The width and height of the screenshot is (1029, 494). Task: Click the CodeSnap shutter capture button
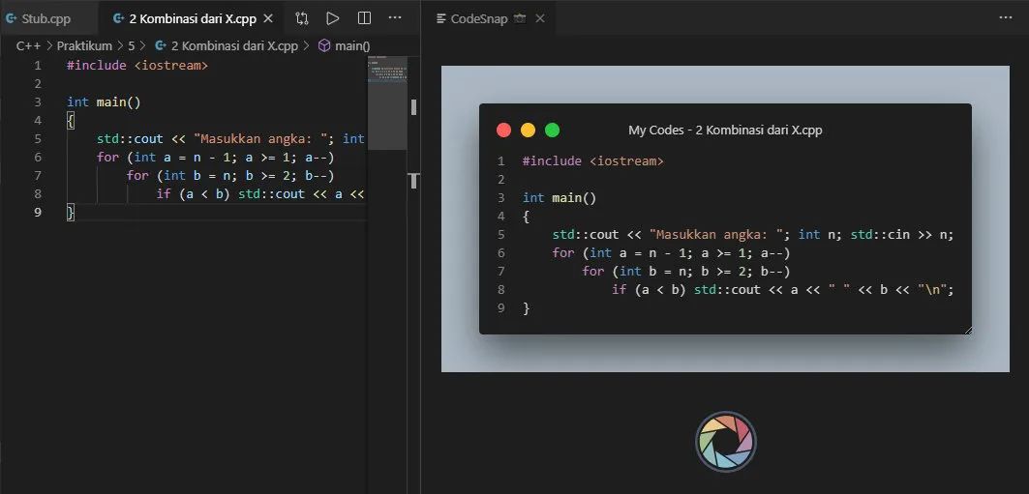[x=726, y=442]
